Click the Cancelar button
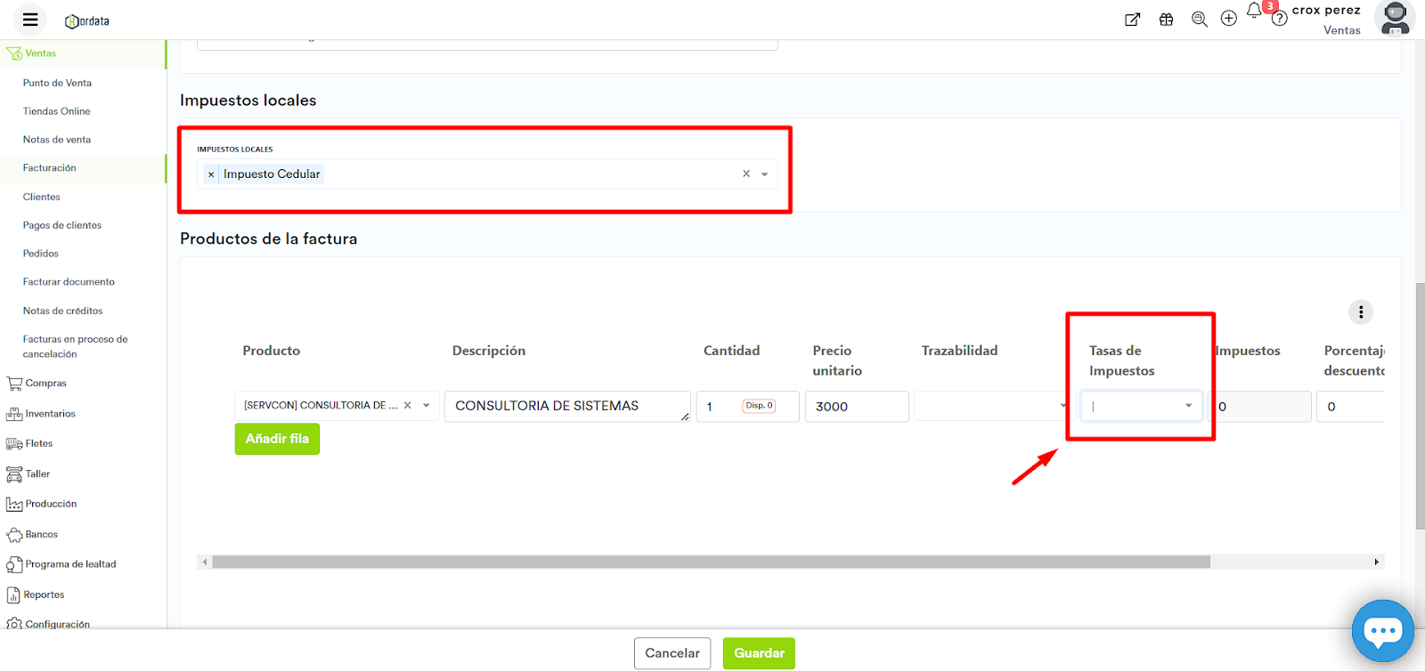1425x671 pixels. (672, 653)
